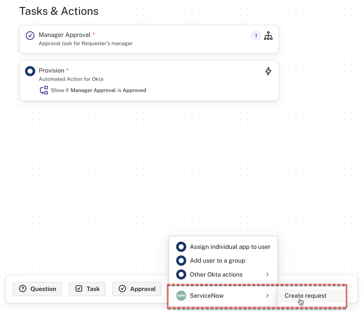Choose Create request from ServiceNow submenu

(x=305, y=296)
